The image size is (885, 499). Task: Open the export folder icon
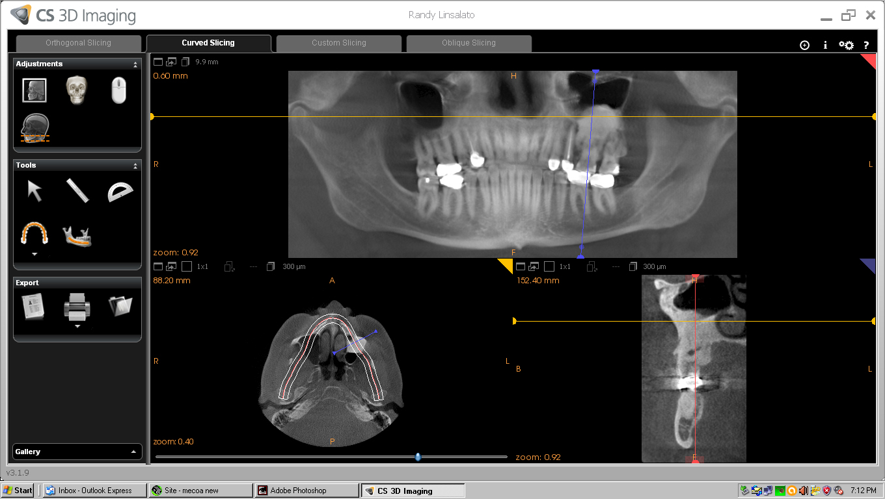click(x=120, y=305)
